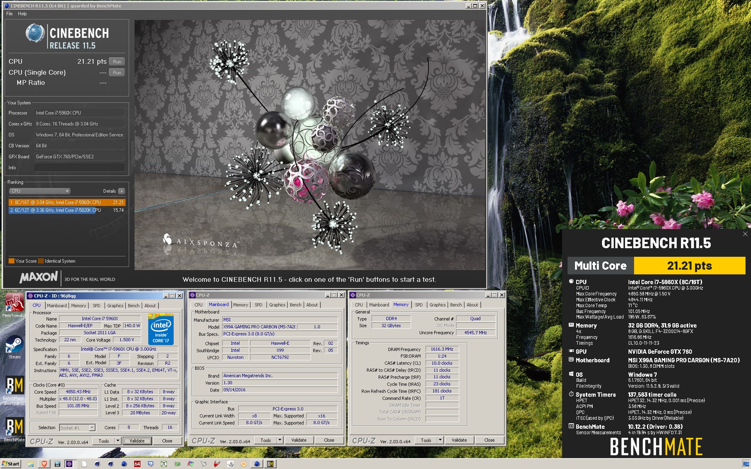
Task: Click Tools button in Memory CPU-Z window
Action: tap(426, 440)
